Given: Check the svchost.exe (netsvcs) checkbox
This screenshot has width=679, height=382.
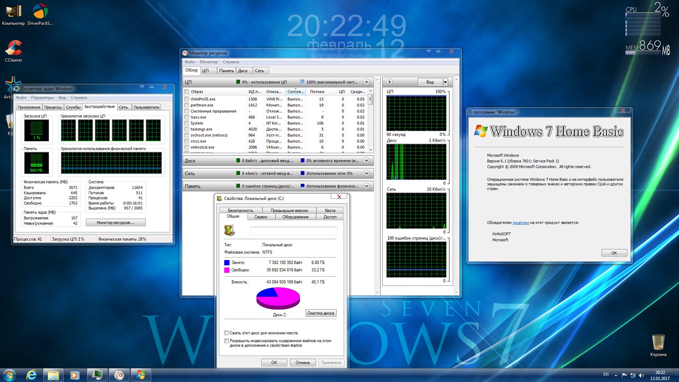Looking at the screenshot, I should 187,135.
